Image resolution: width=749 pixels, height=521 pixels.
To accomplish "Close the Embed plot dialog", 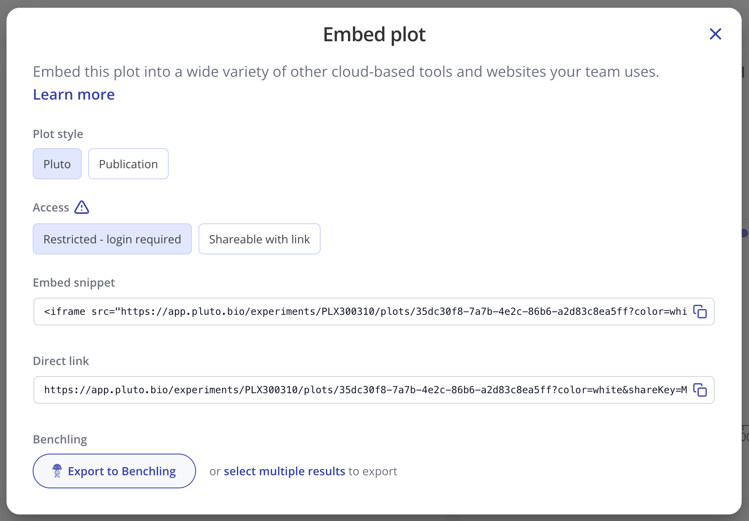I will pos(715,34).
